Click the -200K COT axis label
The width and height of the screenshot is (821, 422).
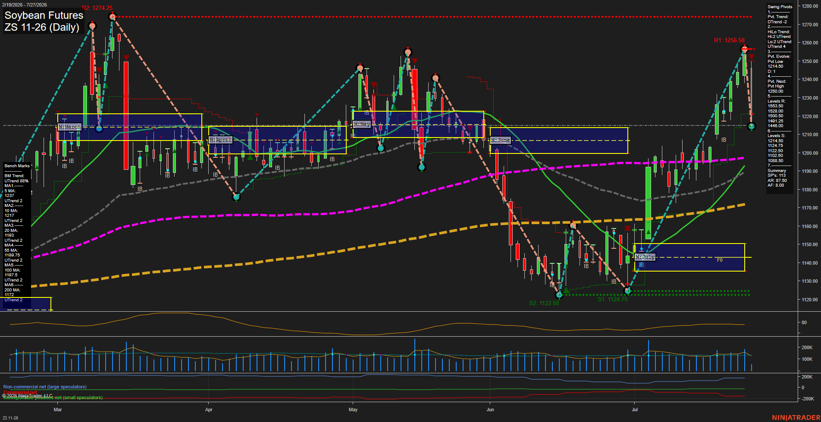(x=807, y=399)
